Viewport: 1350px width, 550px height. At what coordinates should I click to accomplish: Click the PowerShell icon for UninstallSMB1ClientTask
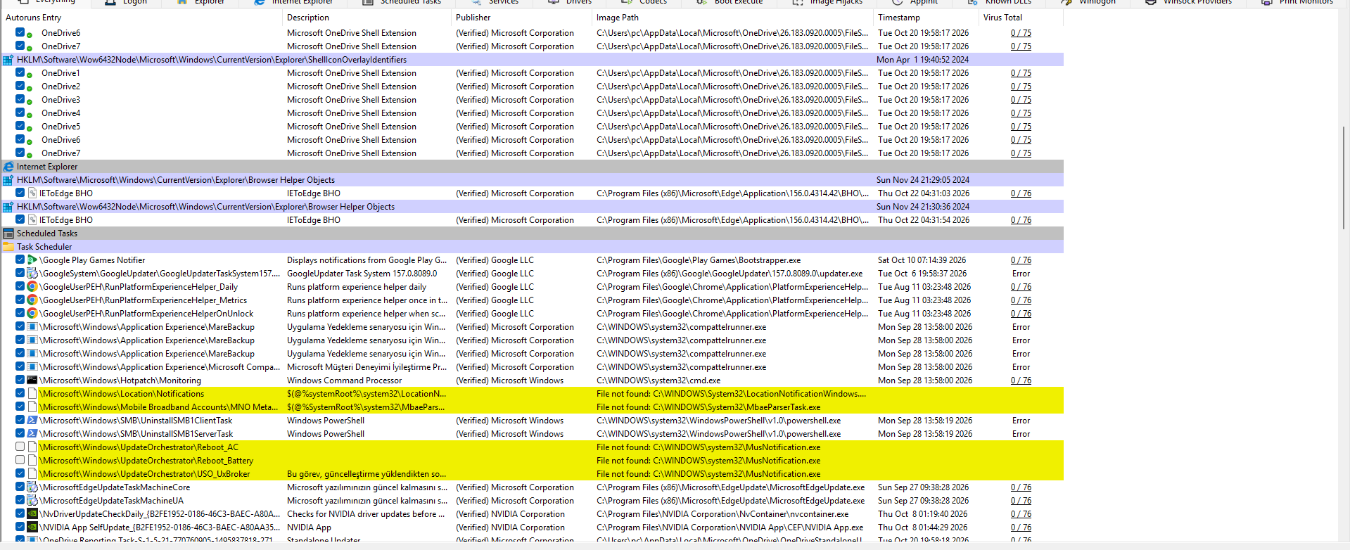32,421
